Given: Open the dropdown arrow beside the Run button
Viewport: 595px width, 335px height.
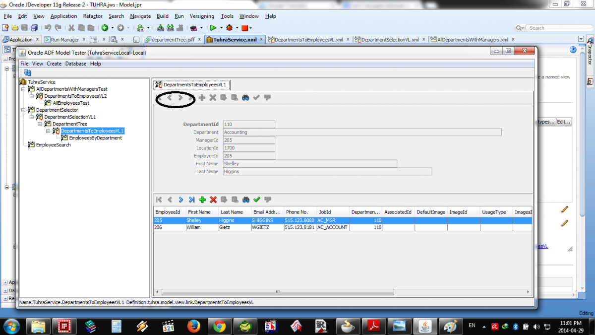Looking at the screenshot, I should tap(221, 28).
